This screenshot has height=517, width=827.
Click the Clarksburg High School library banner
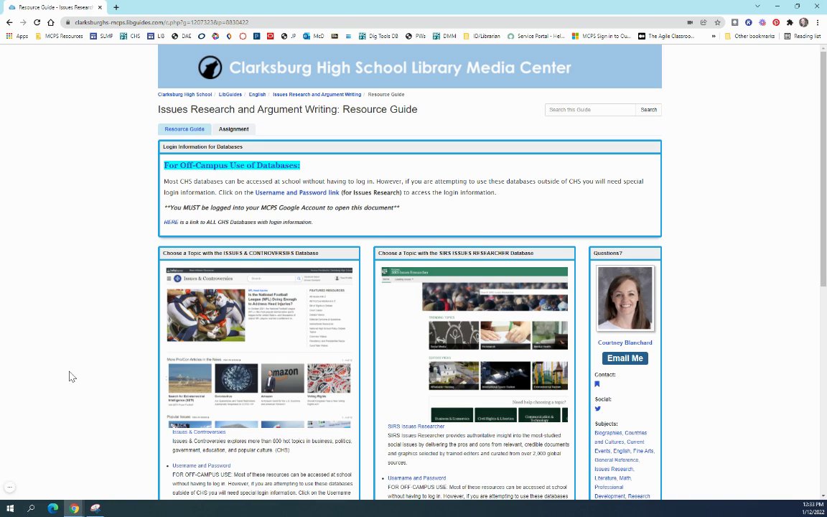click(x=409, y=67)
